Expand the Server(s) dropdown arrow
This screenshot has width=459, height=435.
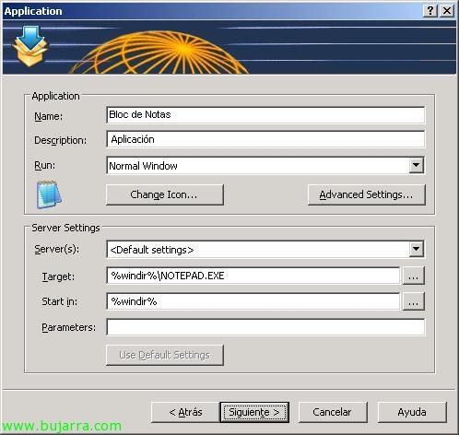tap(417, 249)
